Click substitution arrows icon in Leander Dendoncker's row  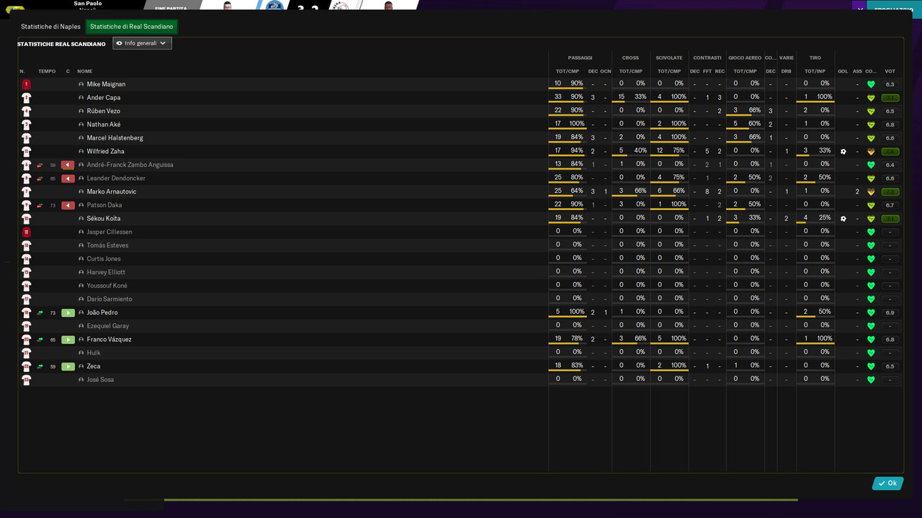[40, 178]
